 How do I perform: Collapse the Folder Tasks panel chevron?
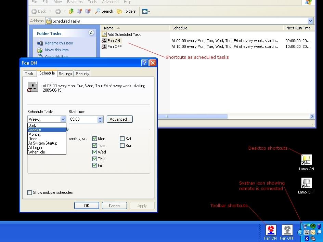click(x=91, y=32)
